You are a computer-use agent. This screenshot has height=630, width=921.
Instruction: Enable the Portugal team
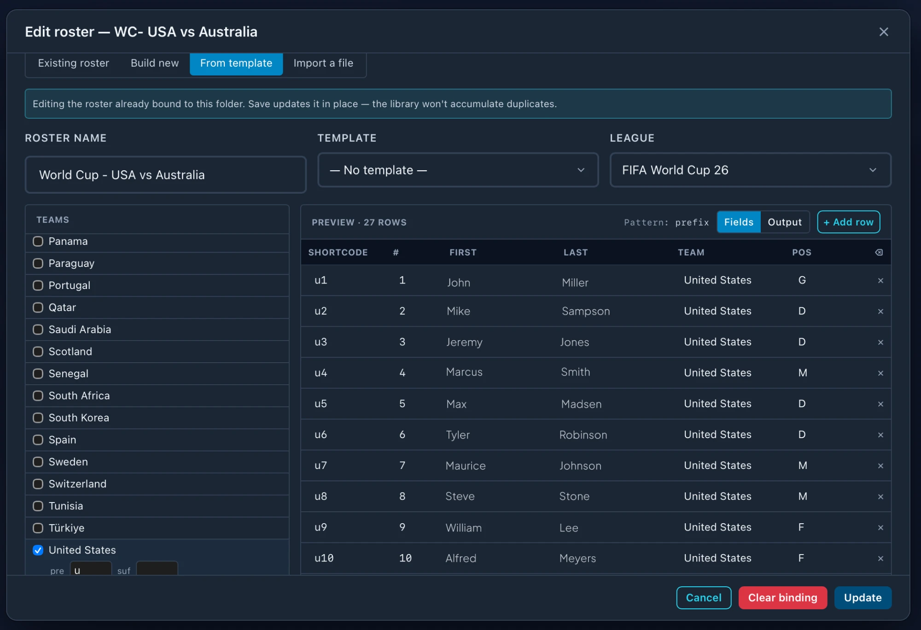click(38, 285)
